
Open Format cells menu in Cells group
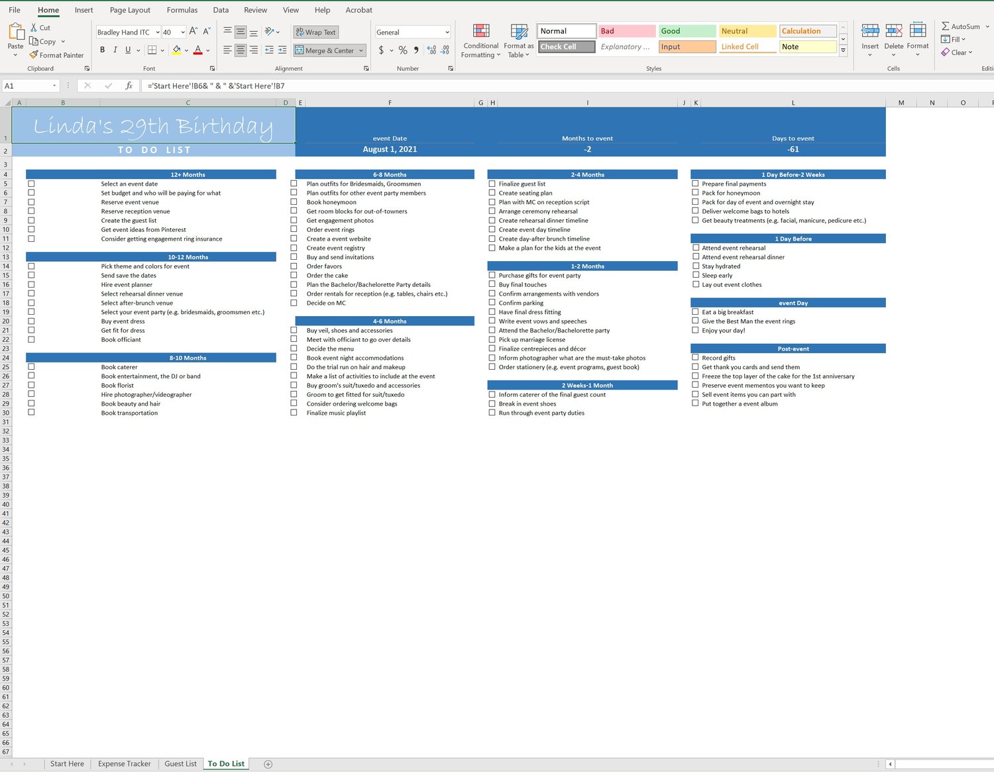pos(918,40)
